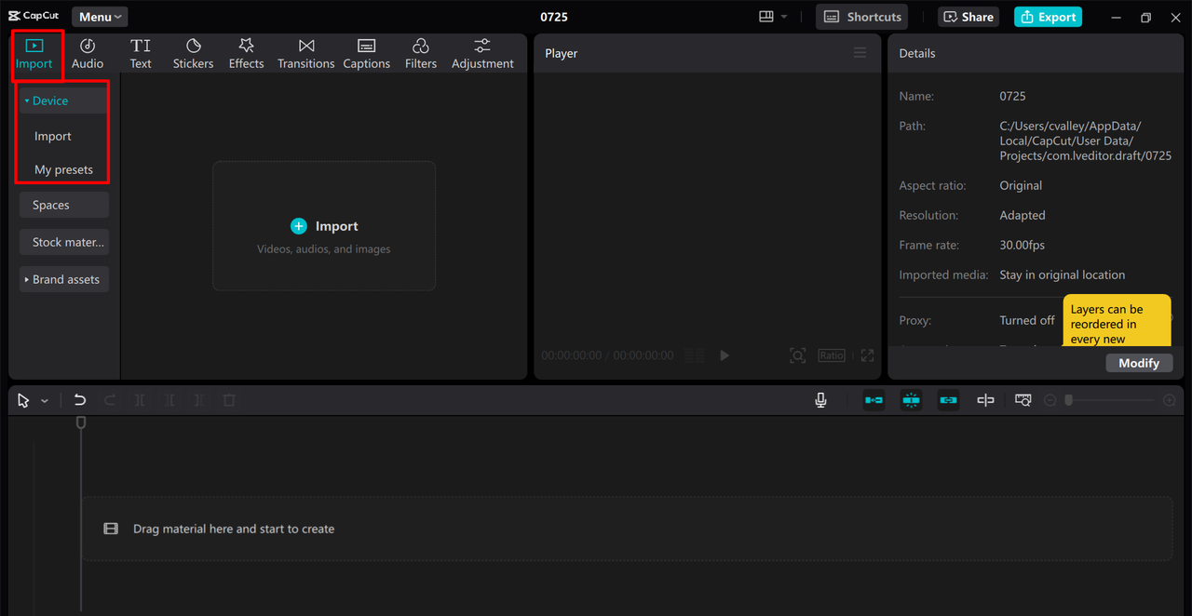Collapse the Device section
Viewport: 1192px width, 616px height.
63,100
